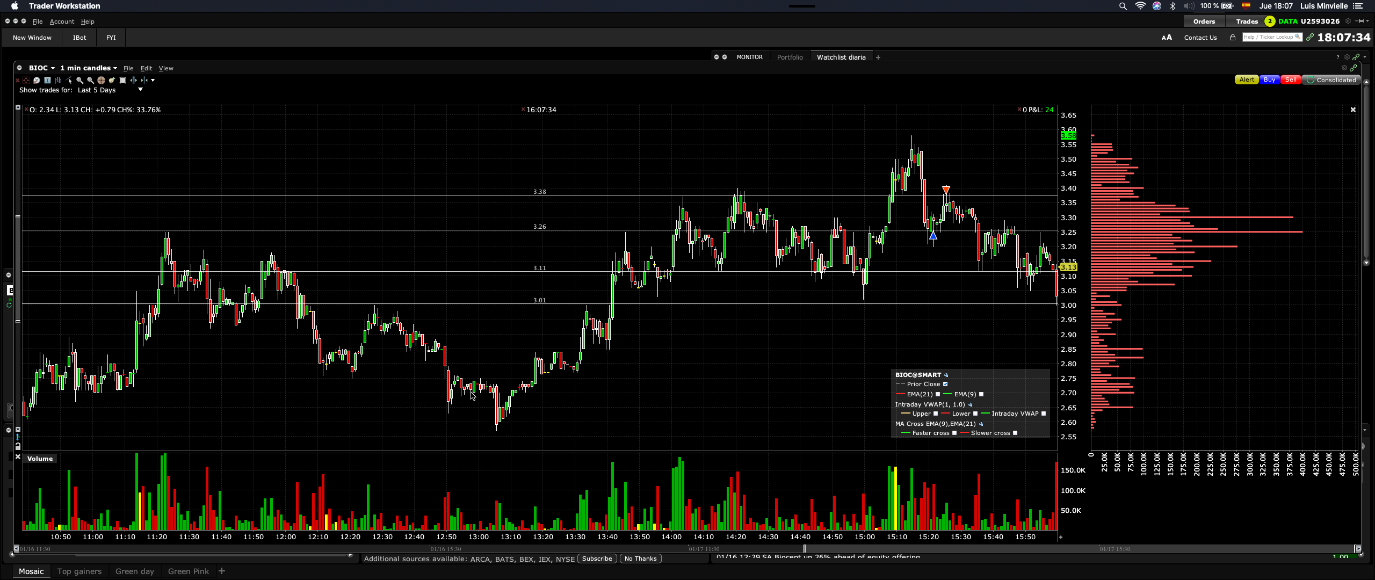This screenshot has width=1375, height=580.
Task: Click the trendline draw tool icon
Action: click(x=68, y=80)
